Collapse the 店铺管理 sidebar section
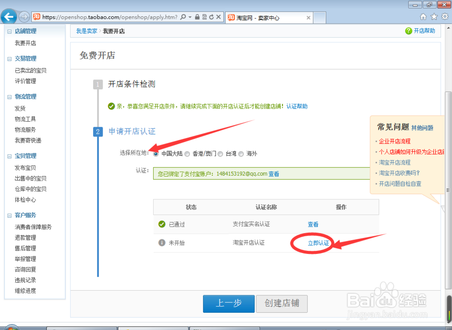Viewport: 452px width, 330px height. tap(9, 32)
